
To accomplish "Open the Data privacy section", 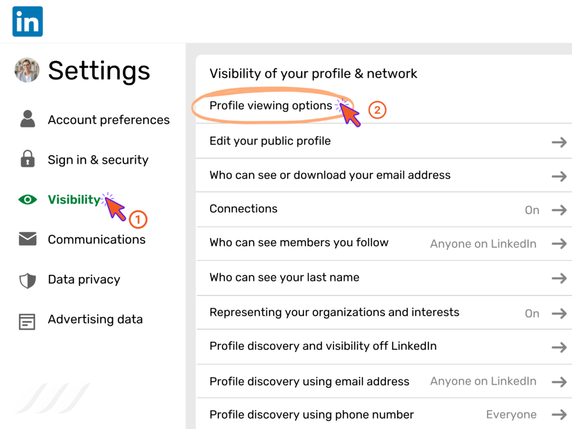I will tap(84, 279).
